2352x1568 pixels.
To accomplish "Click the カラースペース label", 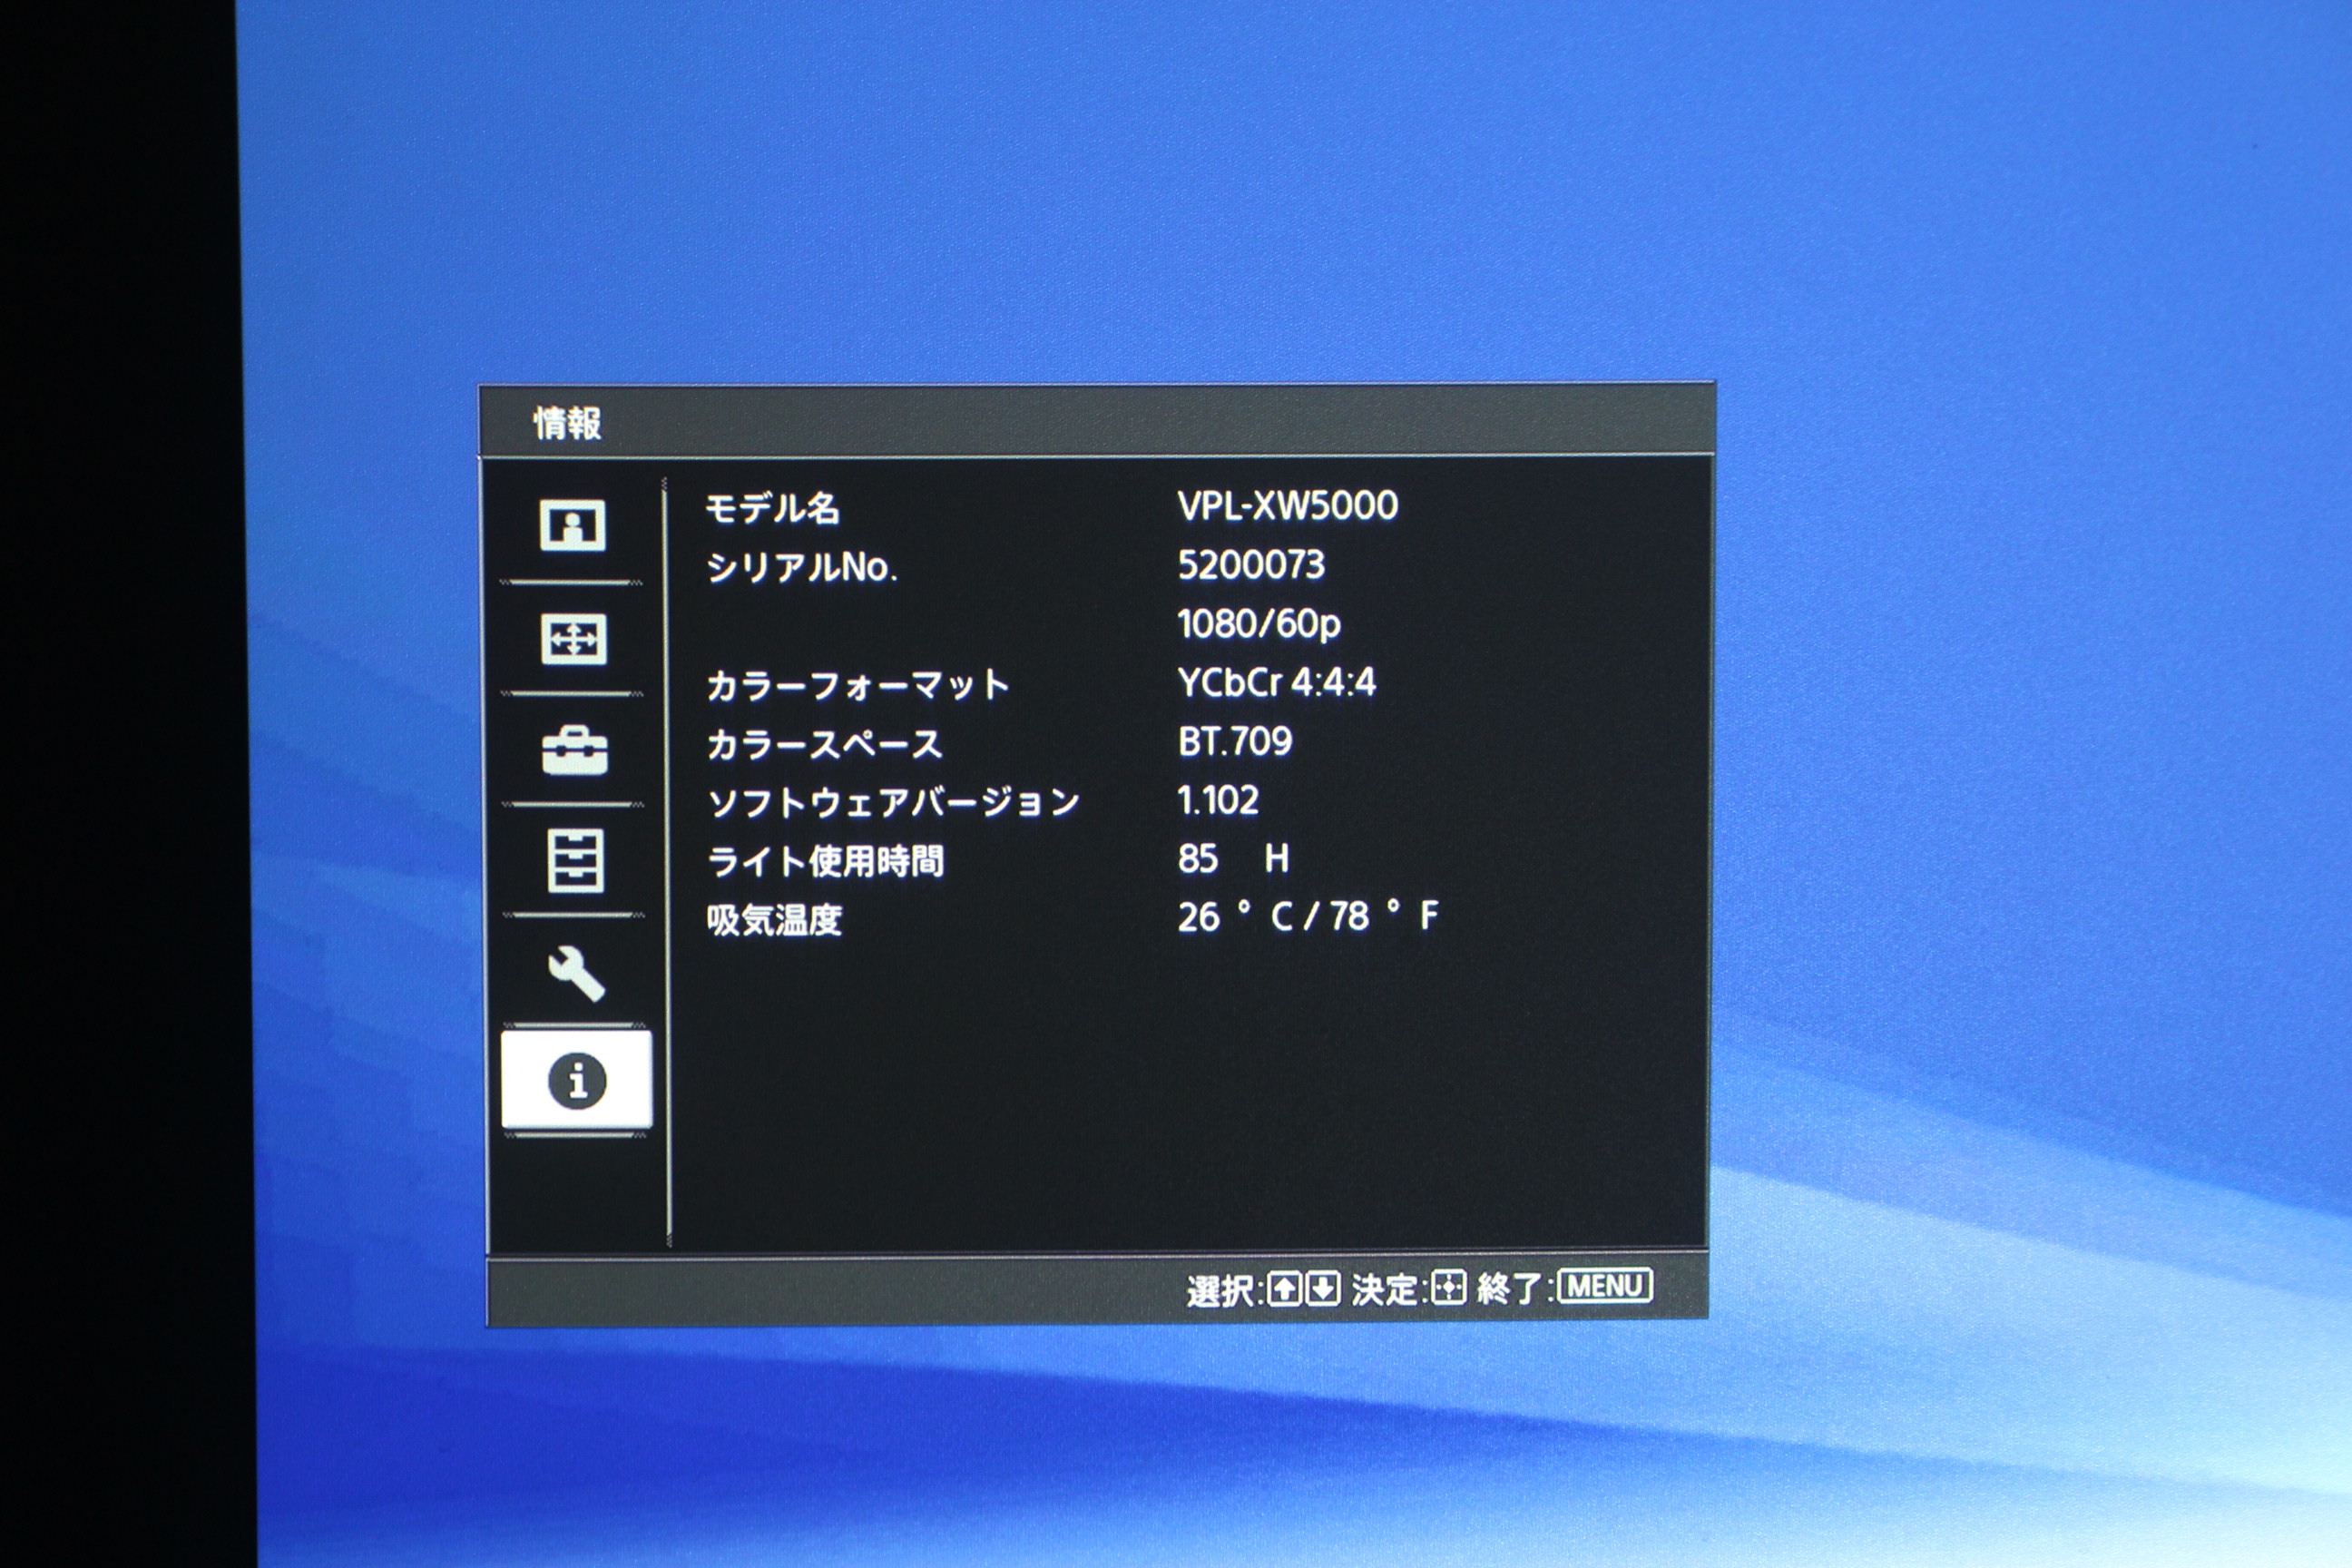I will click(x=825, y=745).
